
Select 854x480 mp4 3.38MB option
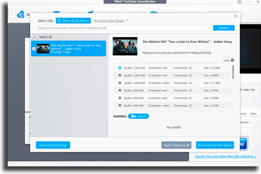[x=120, y=98]
